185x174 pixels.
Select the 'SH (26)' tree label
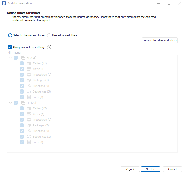(x=31, y=103)
